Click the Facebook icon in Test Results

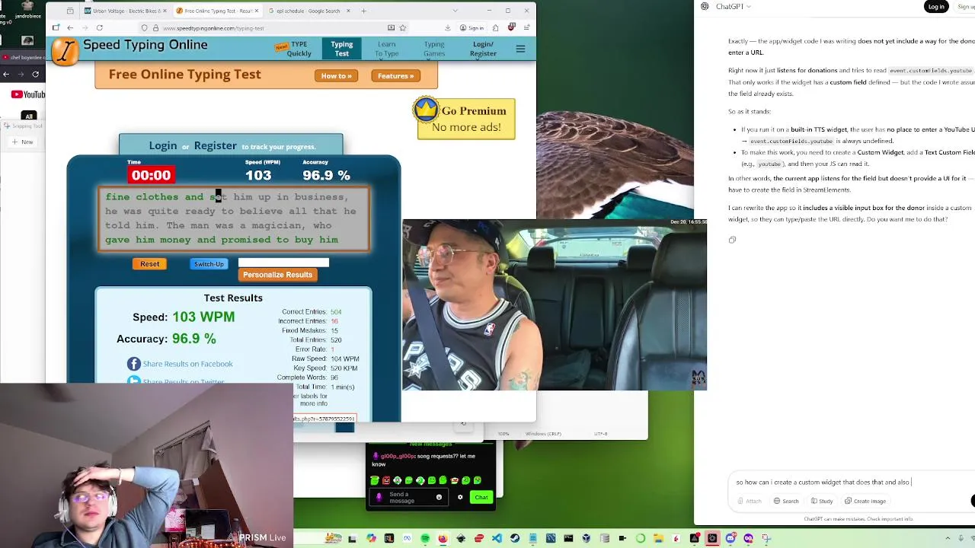point(134,364)
